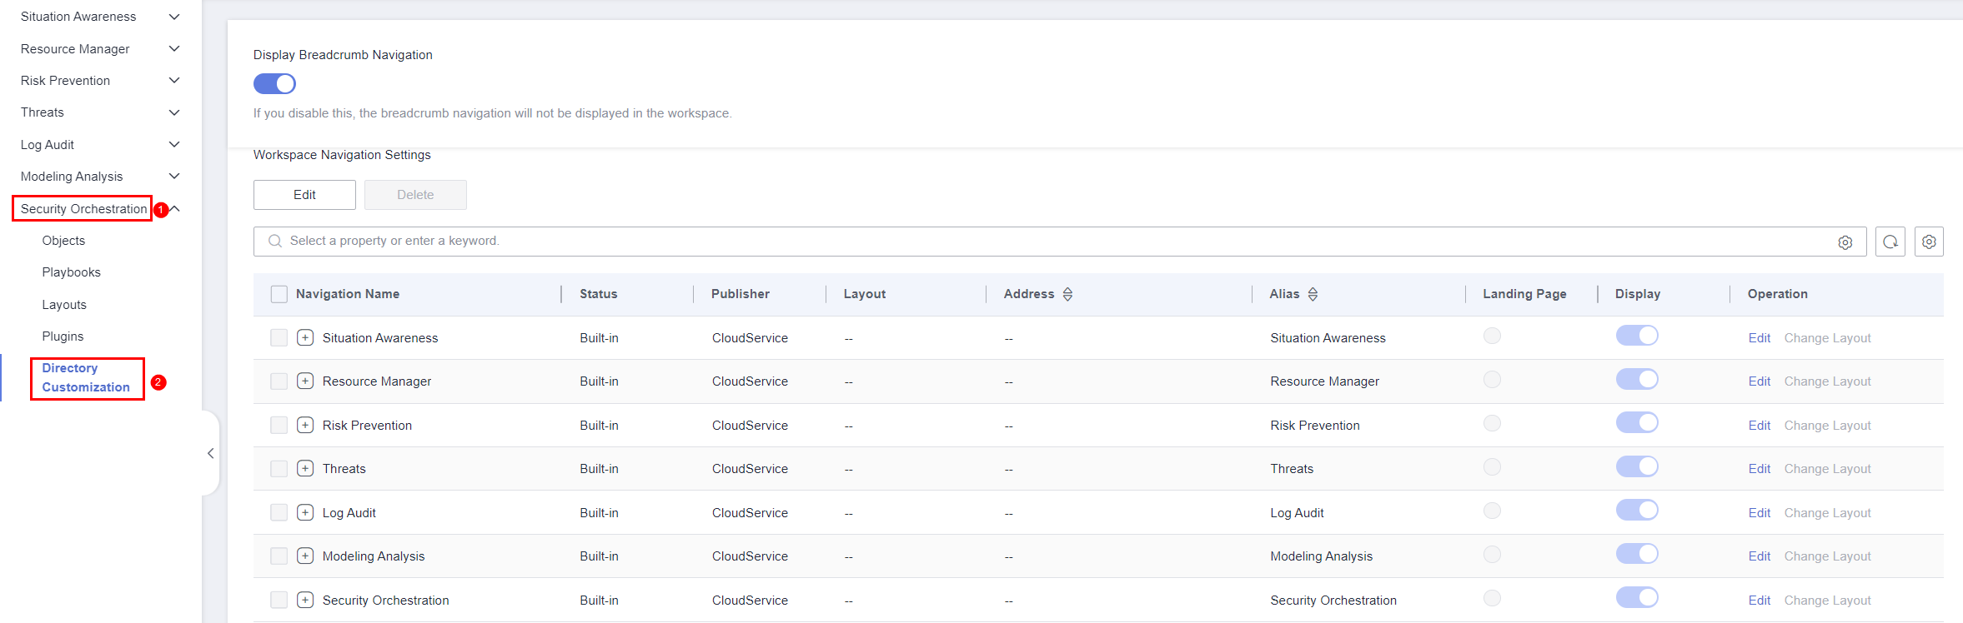
Task: Click the gear icon inside search field
Action: coord(1845,242)
